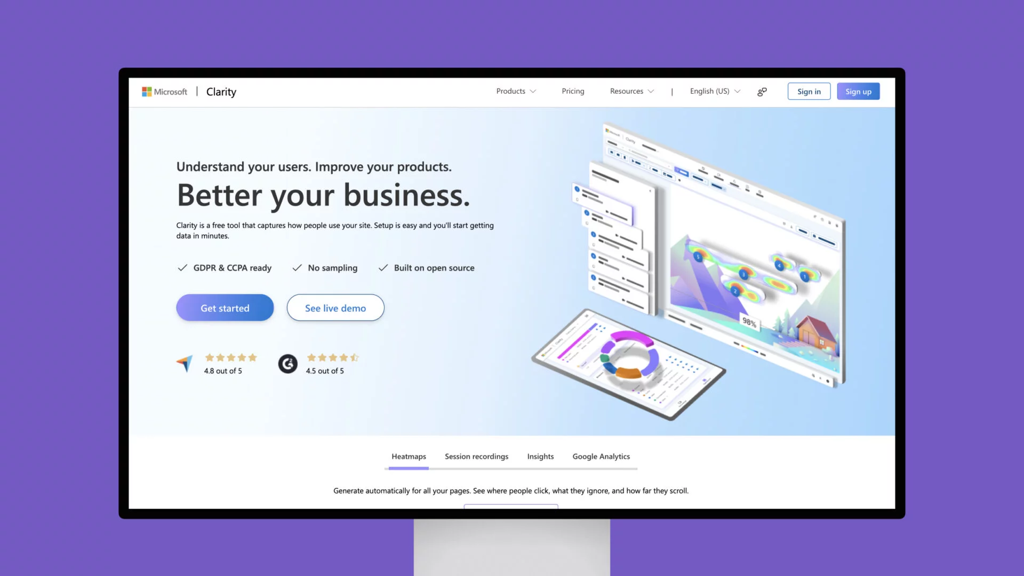The height and width of the screenshot is (576, 1024).
Task: Select the Heatmaps tab
Action: point(409,457)
